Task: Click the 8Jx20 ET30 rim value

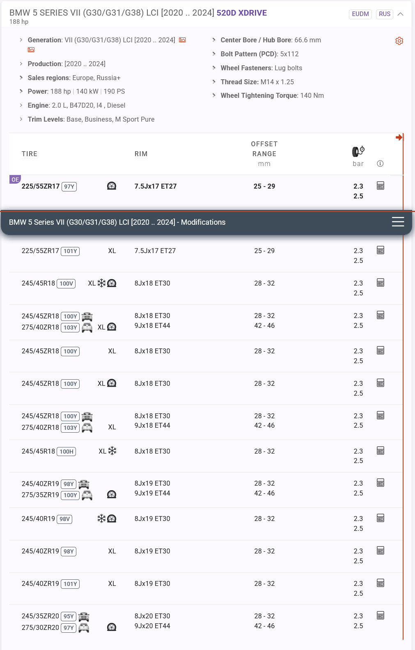Action: click(152, 616)
